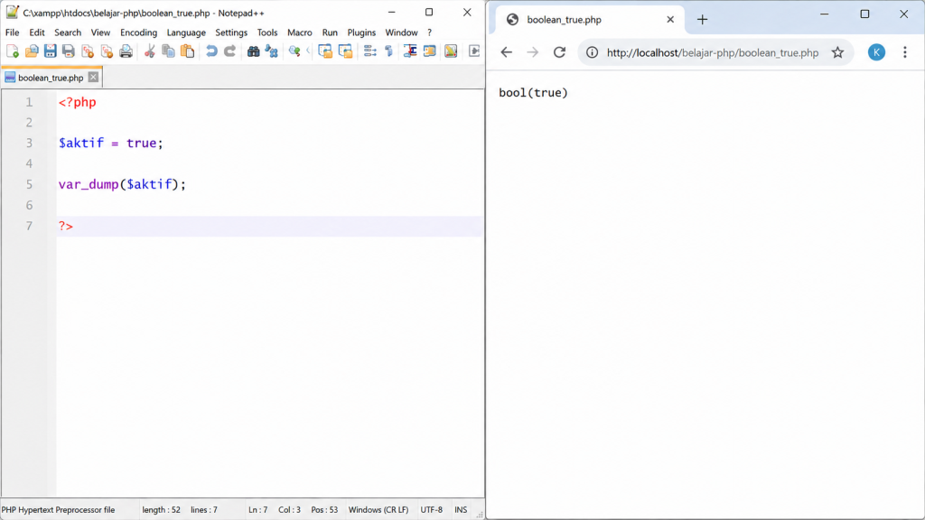
Task: Click PHP Hypertext Preprocessor file status label
Action: coord(59,510)
